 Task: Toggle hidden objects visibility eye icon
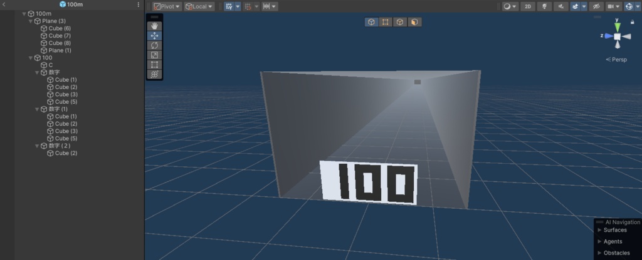tap(596, 6)
